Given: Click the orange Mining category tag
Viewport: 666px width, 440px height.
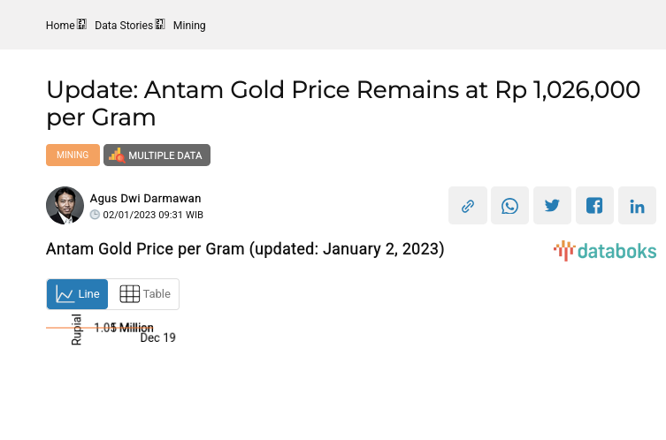Looking at the screenshot, I should tap(73, 156).
